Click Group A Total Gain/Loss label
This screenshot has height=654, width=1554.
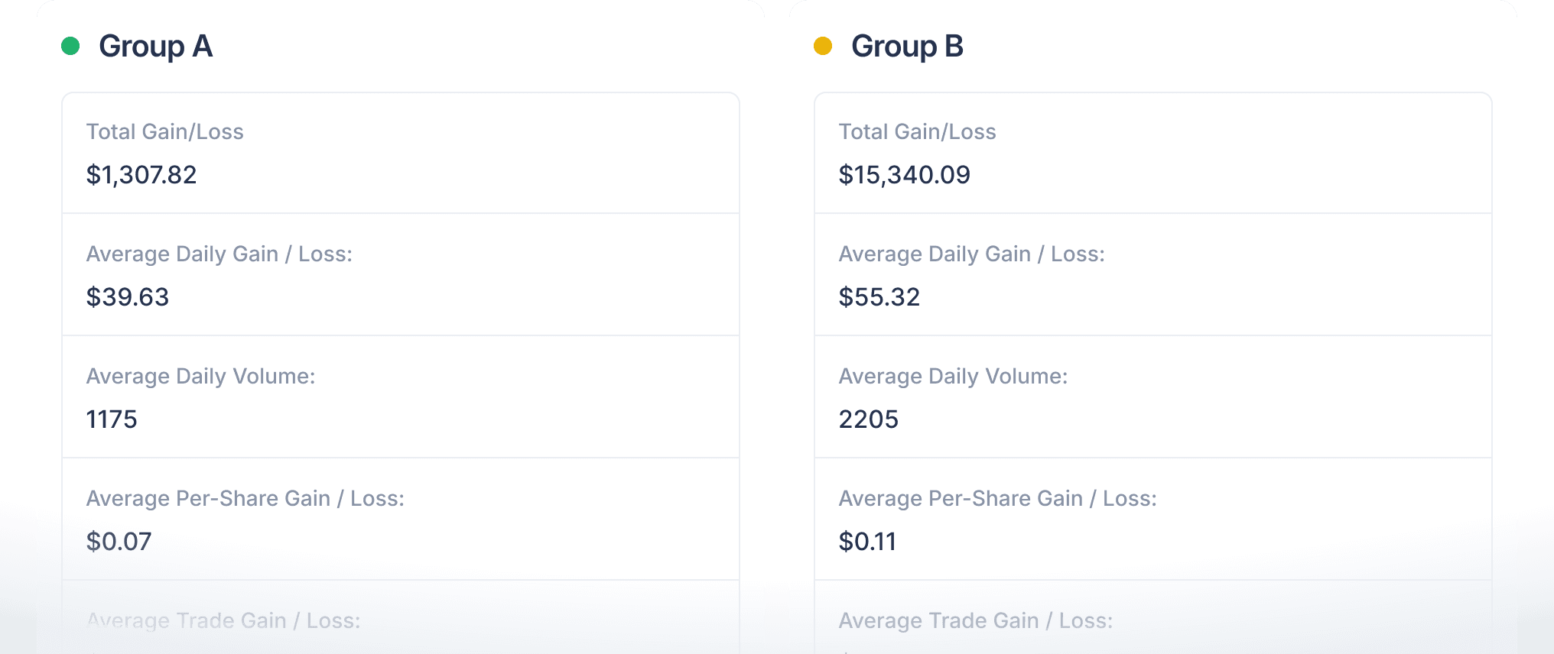tap(165, 131)
